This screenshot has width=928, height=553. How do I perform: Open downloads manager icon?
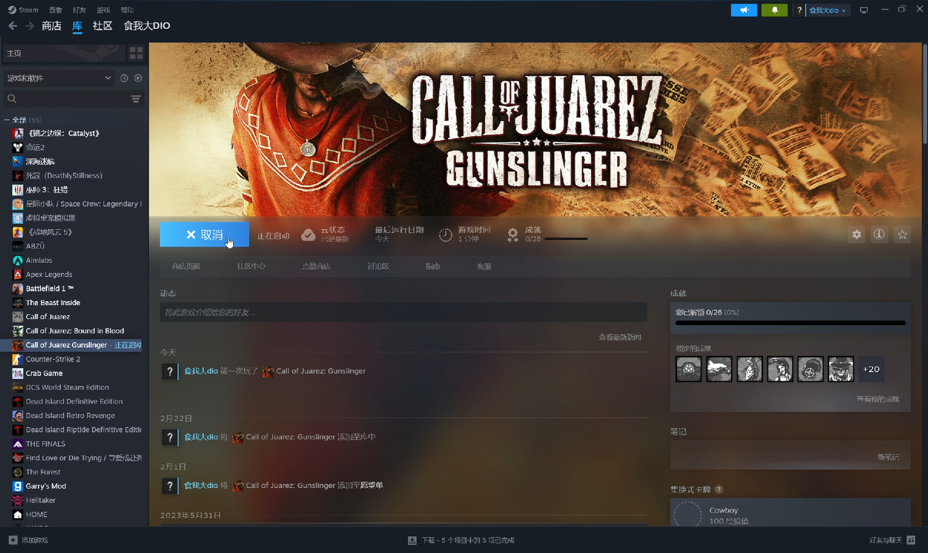tap(412, 540)
